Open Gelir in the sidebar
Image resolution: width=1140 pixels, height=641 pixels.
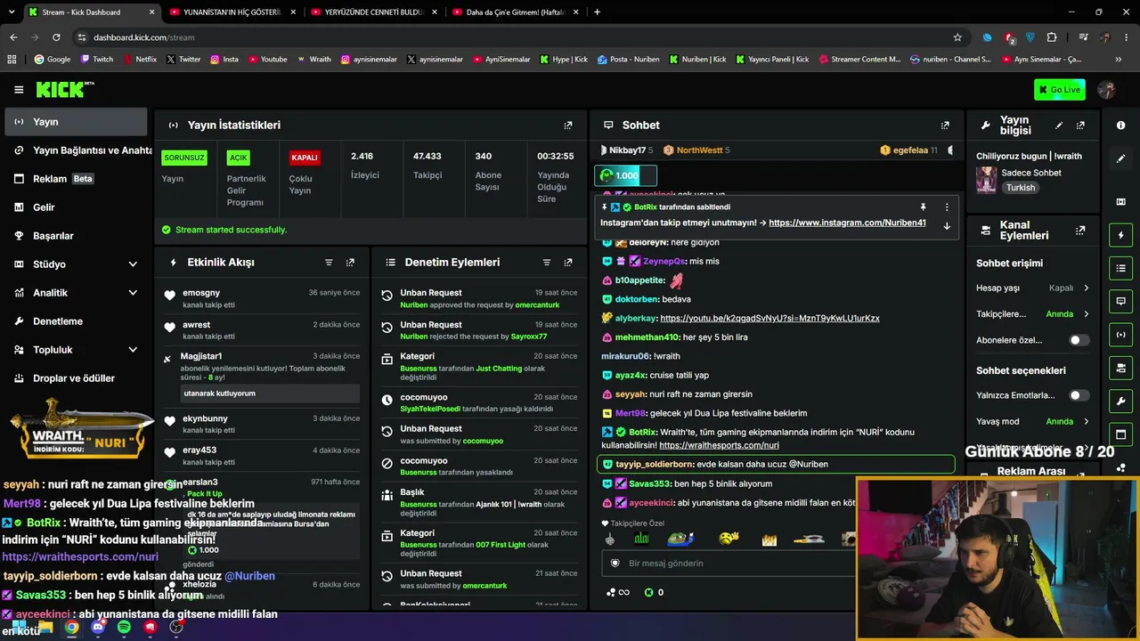pos(75,207)
